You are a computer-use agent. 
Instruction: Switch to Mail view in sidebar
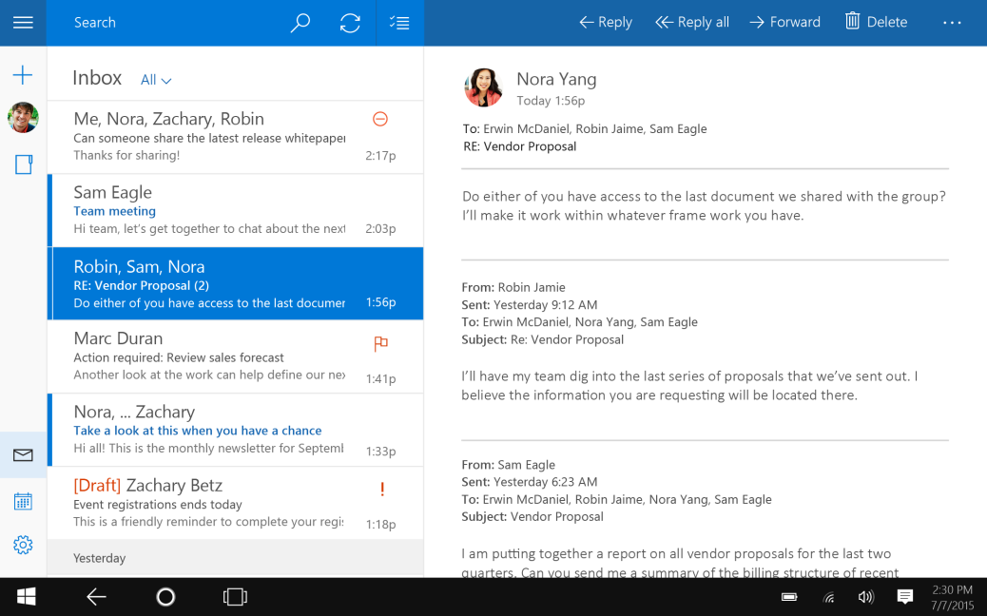click(23, 455)
